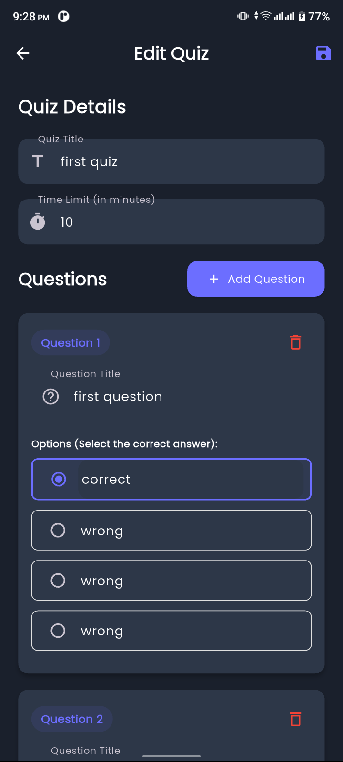Select the first "wrong" option radio button
Screen dimensions: 343x762
pyautogui.click(x=58, y=530)
